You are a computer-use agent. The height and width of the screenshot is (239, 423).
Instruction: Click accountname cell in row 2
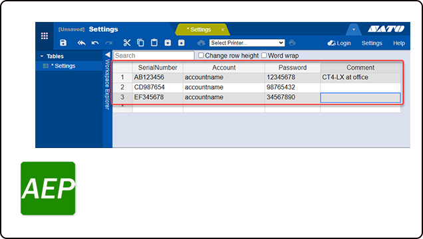point(224,88)
